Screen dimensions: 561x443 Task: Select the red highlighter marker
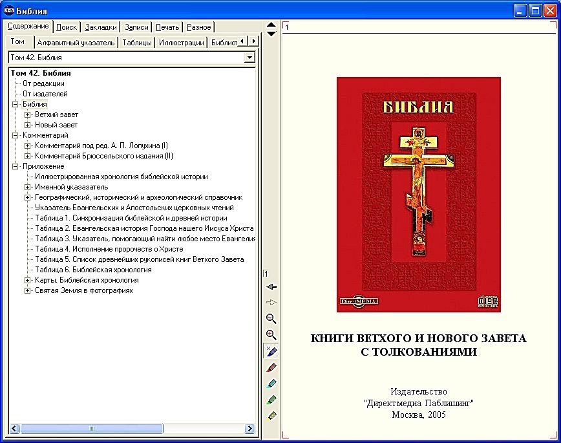271,367
